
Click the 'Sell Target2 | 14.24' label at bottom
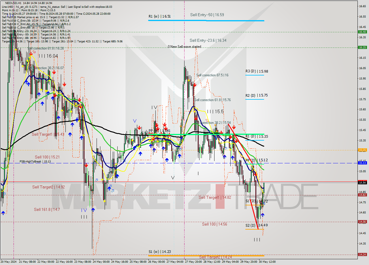[215, 257]
